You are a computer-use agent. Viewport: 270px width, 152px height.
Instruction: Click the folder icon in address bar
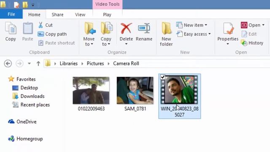pos(48,63)
